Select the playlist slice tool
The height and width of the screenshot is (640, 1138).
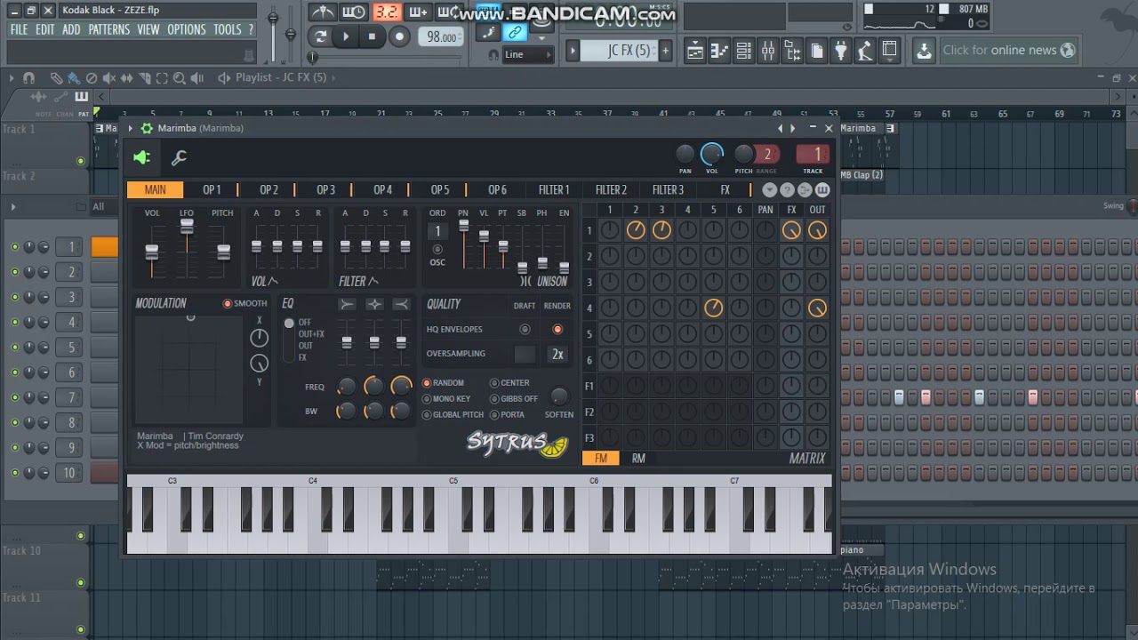pyautogui.click(x=143, y=78)
